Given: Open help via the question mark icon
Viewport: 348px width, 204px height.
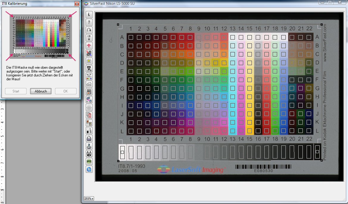Looking at the screenshot, I should [89, 22].
